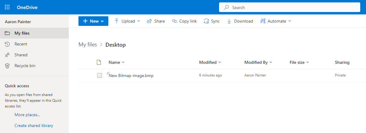Click the More places... link
The width and height of the screenshot is (366, 133).
point(27,115)
